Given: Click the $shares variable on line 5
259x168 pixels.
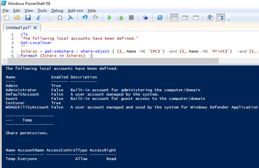Looking at the screenshot, I should coord(29,51).
